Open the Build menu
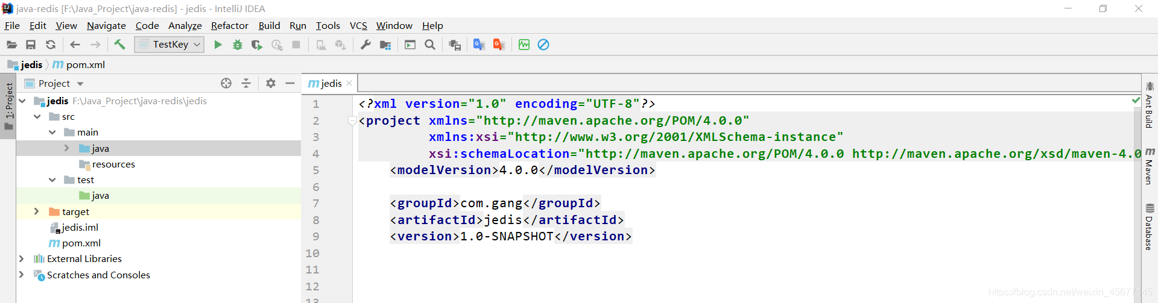Screen dimensions: 1158x303 click(x=270, y=25)
